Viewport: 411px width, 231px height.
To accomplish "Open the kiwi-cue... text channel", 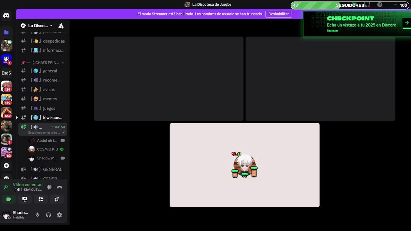I will pyautogui.click(x=43, y=118).
